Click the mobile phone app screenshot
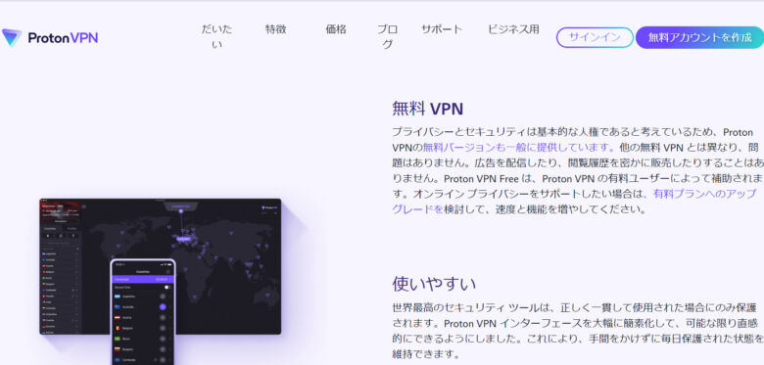The height and width of the screenshot is (365, 764). click(x=143, y=312)
